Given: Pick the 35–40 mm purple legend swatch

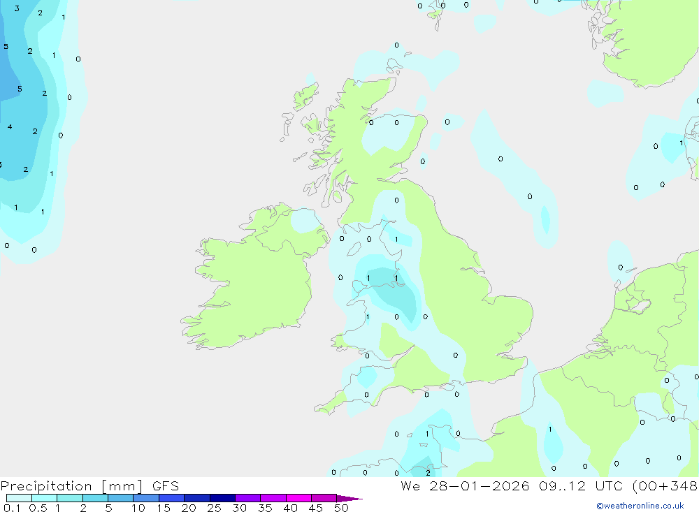Looking at the screenshot, I should pyautogui.click(x=273, y=498).
